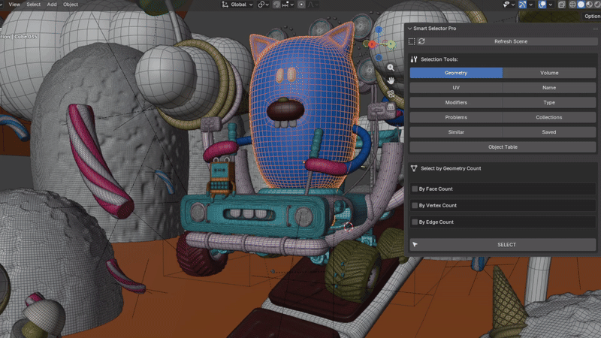601x338 pixels.
Task: Click the SELECT button
Action: (x=503, y=245)
